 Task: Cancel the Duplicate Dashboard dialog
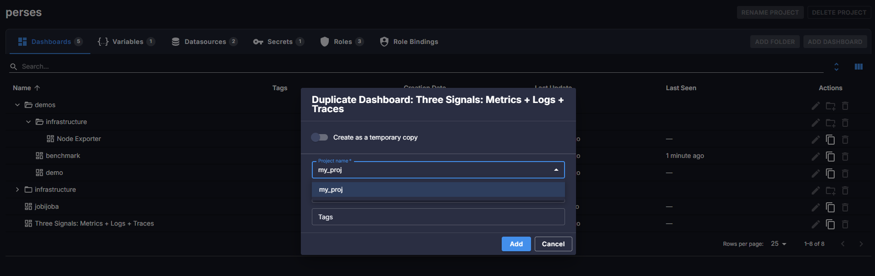(x=553, y=244)
